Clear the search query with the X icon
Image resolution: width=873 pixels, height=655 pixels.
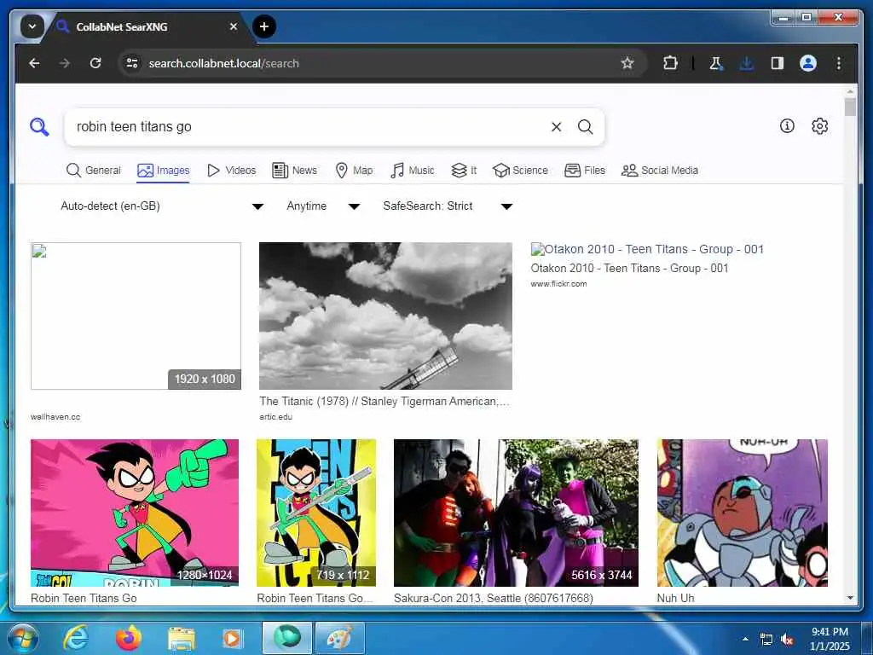(x=556, y=127)
